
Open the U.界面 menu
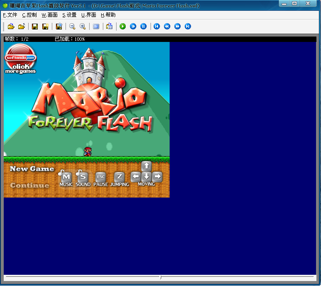[x=89, y=15]
